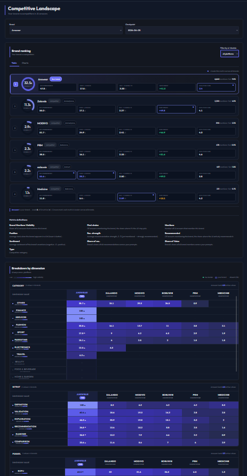
Task: Select the RANKING row label
Action: 21,434
